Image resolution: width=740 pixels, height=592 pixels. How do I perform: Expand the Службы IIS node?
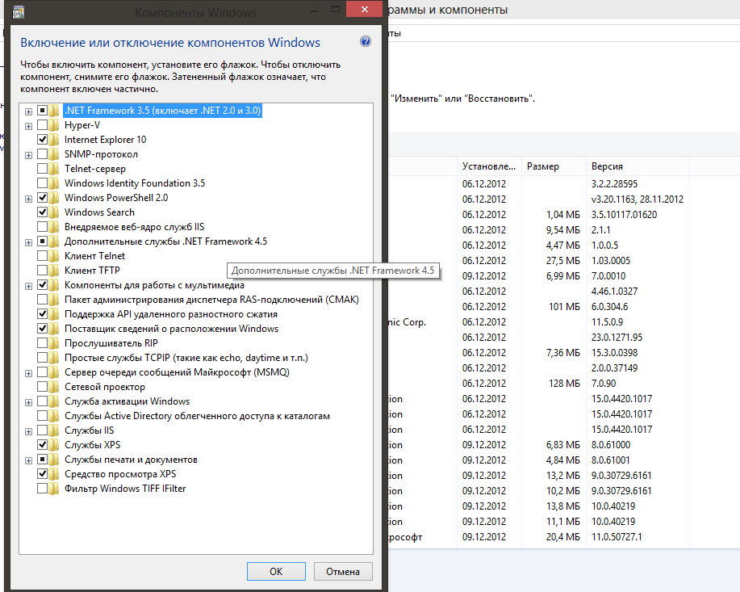(28, 431)
